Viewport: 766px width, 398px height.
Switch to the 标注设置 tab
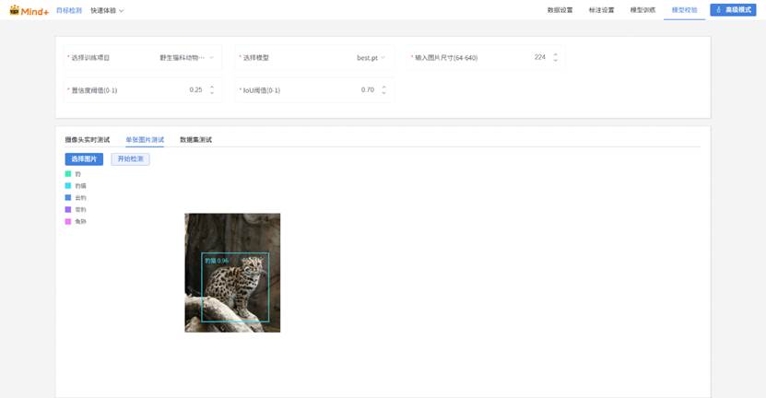click(x=601, y=10)
